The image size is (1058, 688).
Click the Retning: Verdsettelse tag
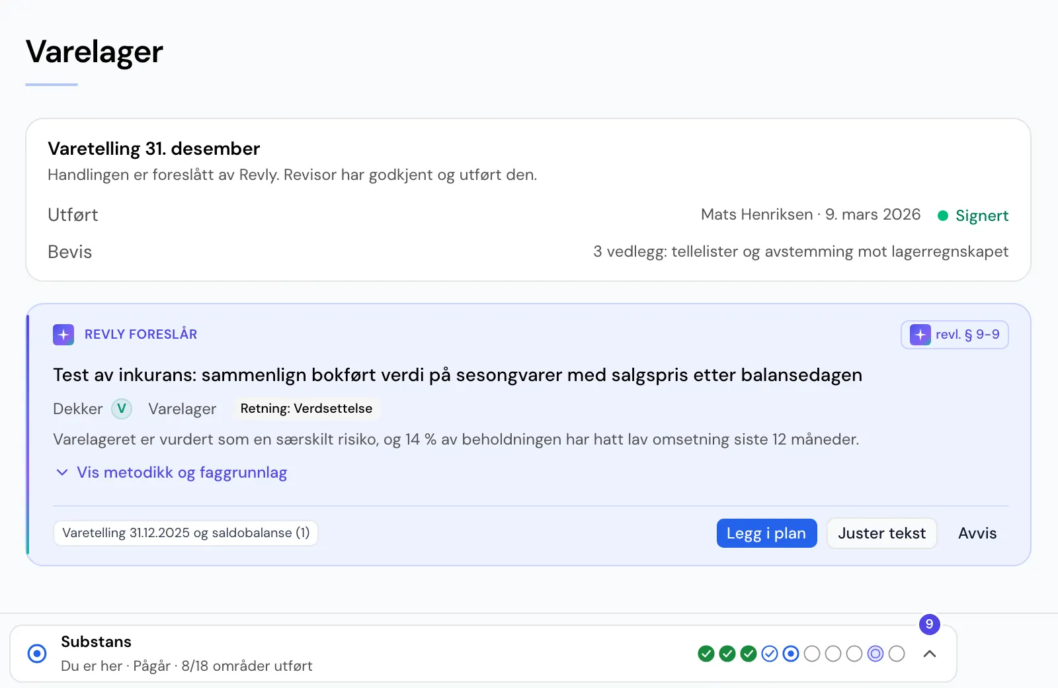[306, 409]
